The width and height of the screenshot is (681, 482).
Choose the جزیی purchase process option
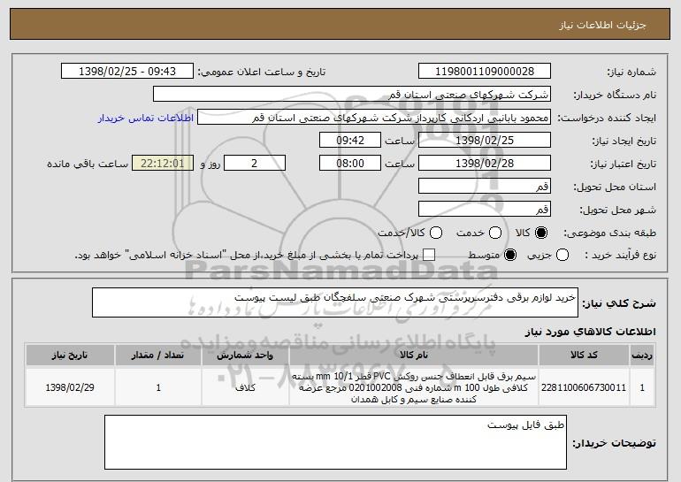tap(562, 255)
